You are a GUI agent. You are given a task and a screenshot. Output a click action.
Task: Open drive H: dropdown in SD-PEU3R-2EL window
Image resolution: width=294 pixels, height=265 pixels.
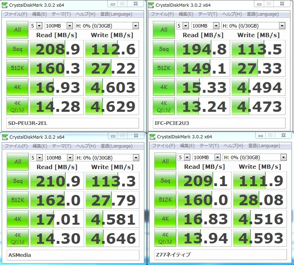click(107, 26)
